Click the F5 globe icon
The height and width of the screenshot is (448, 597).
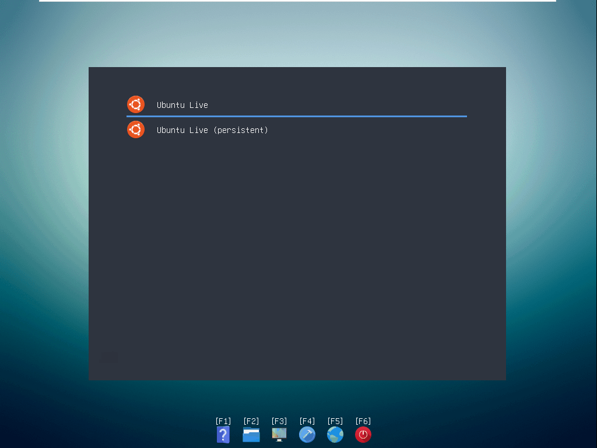coord(335,435)
